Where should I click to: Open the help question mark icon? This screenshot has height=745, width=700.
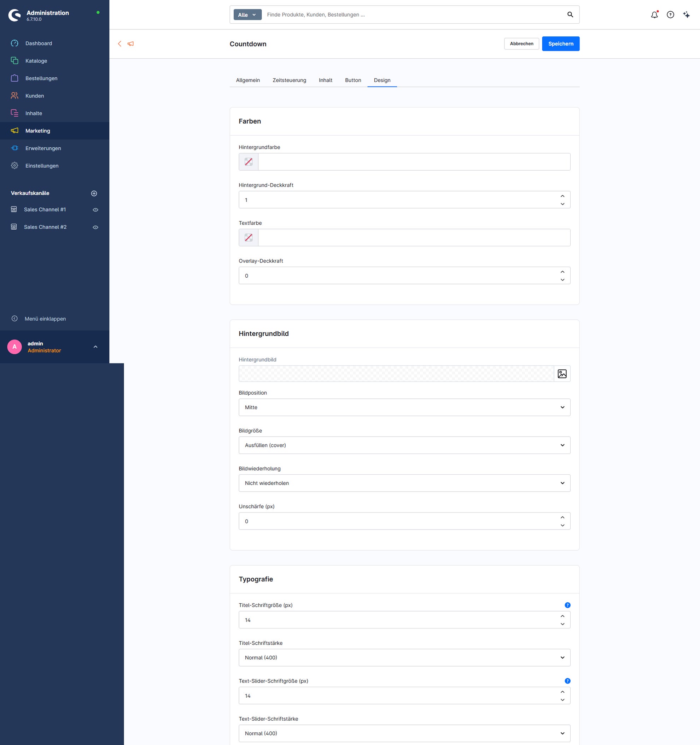(x=670, y=14)
